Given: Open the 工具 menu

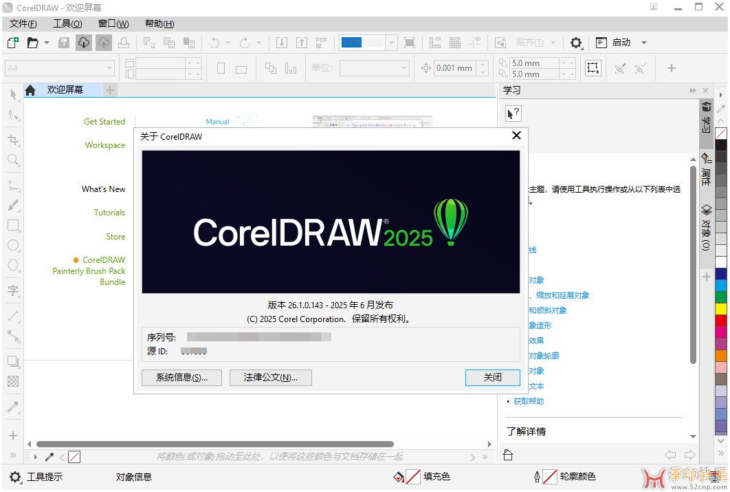Looking at the screenshot, I should pyautogui.click(x=67, y=24).
